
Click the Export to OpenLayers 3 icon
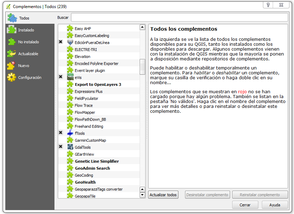point(70,84)
